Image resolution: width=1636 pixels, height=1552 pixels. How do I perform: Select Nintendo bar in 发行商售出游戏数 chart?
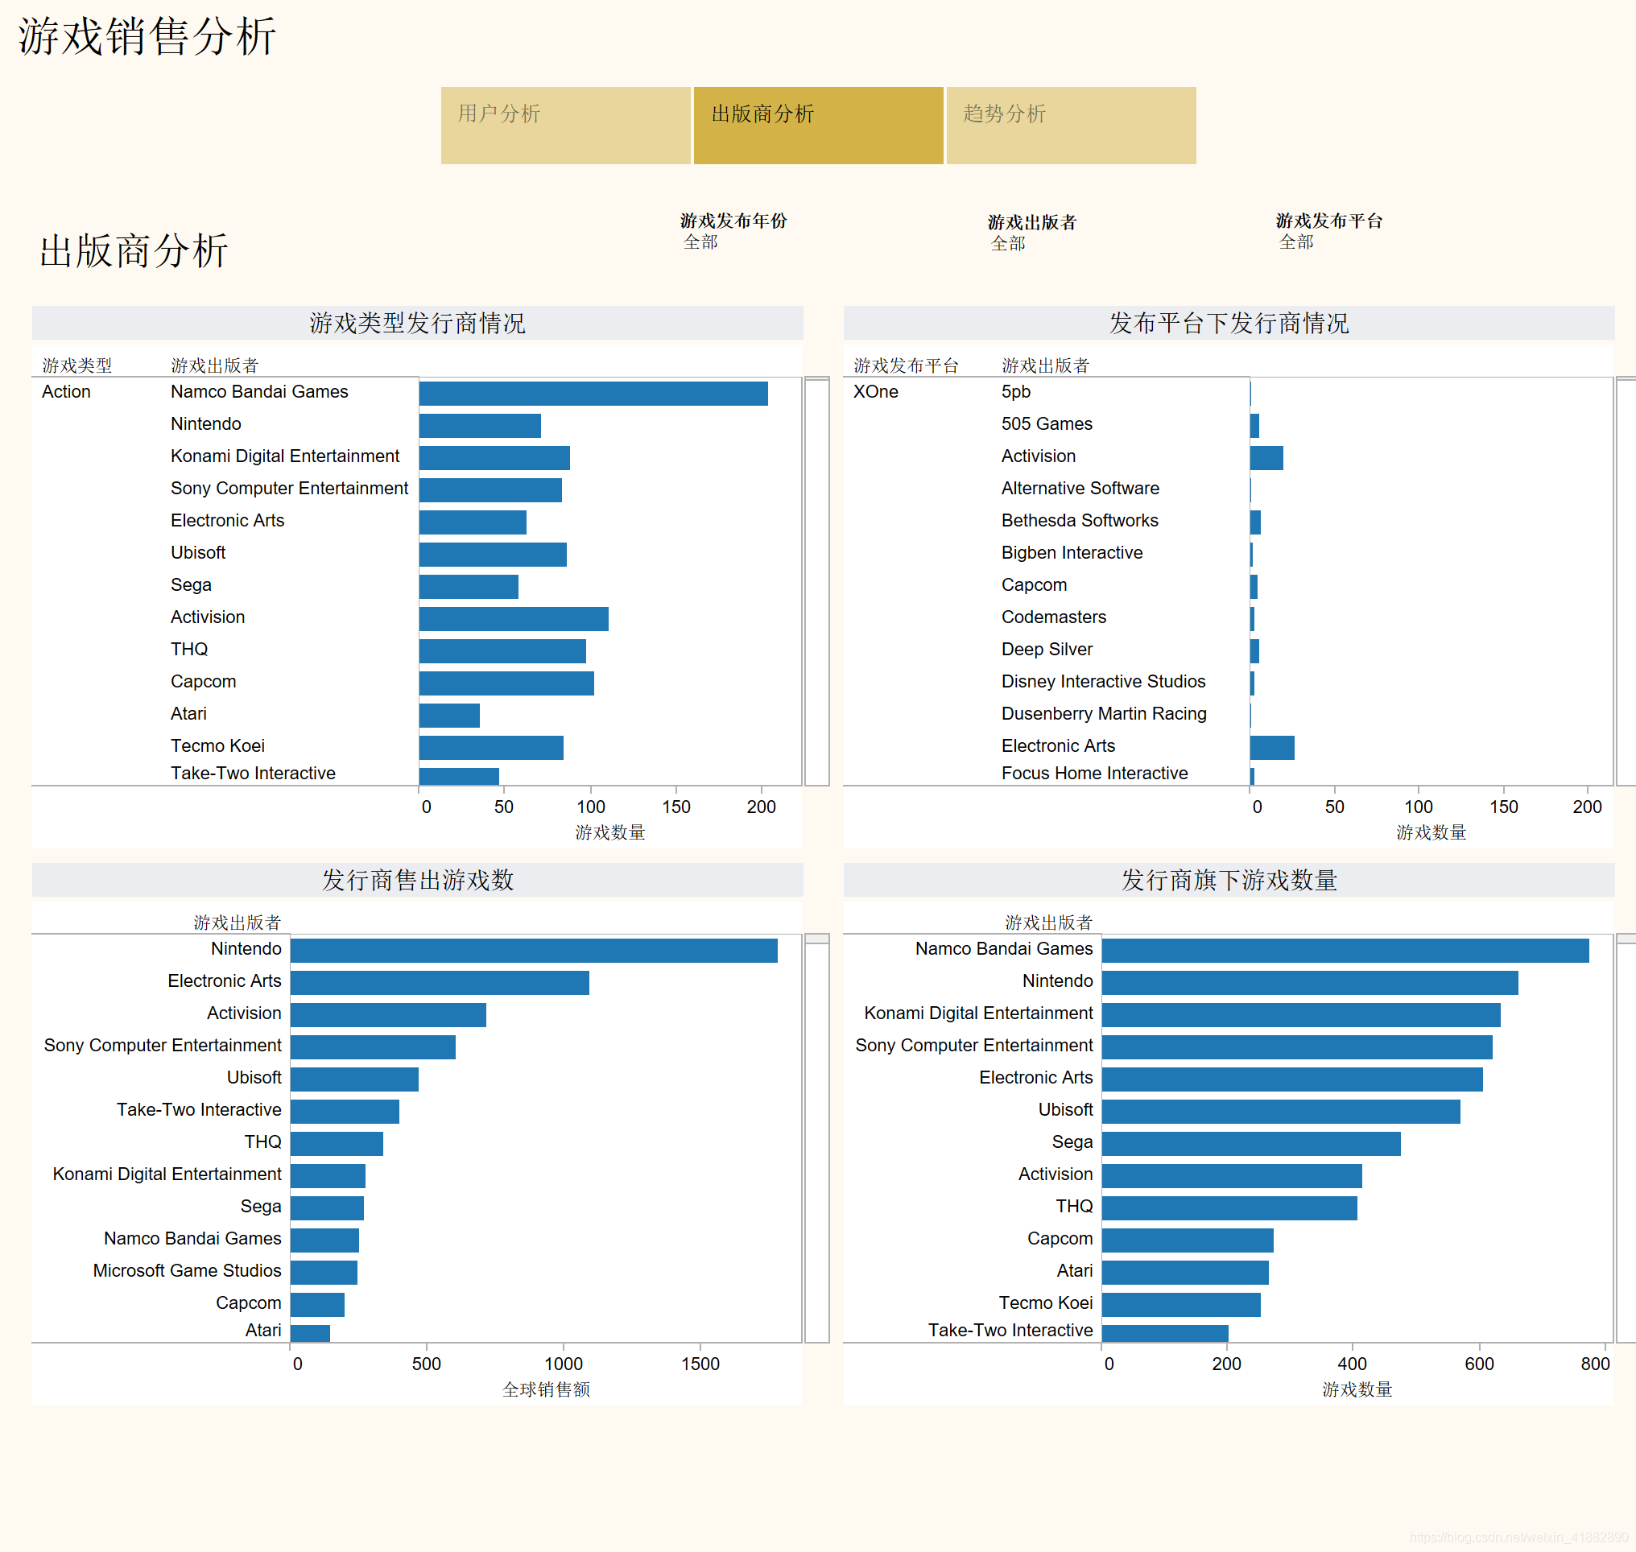(533, 950)
